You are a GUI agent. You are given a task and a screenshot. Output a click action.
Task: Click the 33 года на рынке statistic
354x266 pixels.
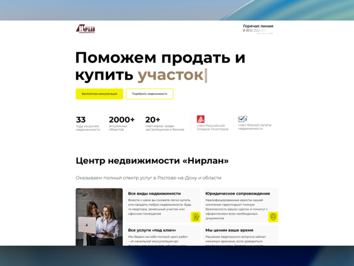(88, 124)
